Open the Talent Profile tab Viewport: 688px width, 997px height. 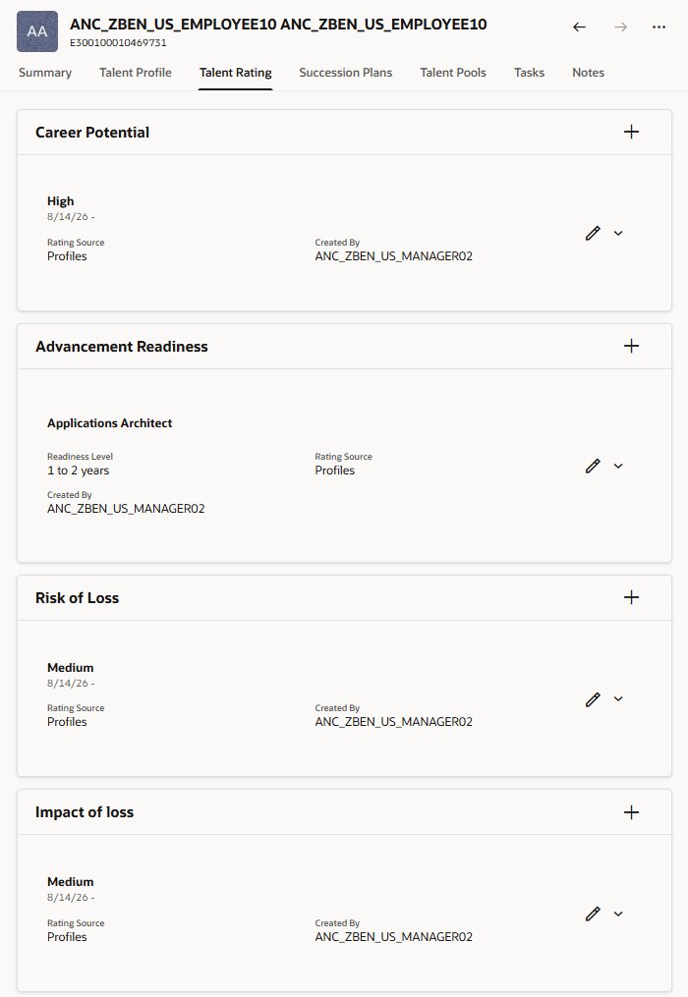click(135, 73)
